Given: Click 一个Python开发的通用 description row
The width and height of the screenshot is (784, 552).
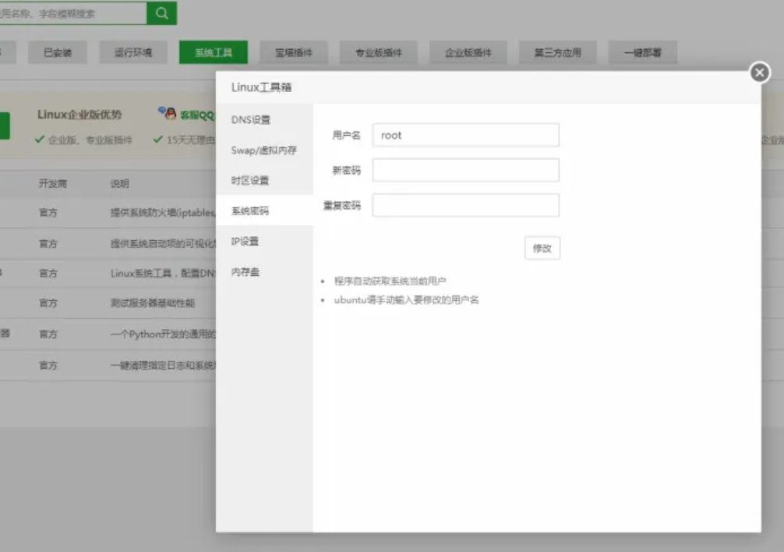Looking at the screenshot, I should click(163, 334).
